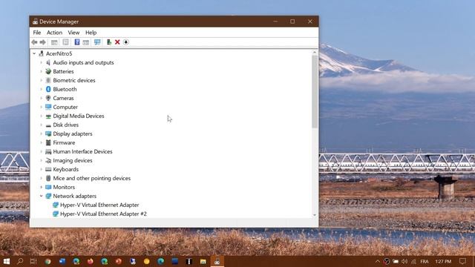Open the Windows Start menu
The image size is (475, 267).
coord(7,261)
